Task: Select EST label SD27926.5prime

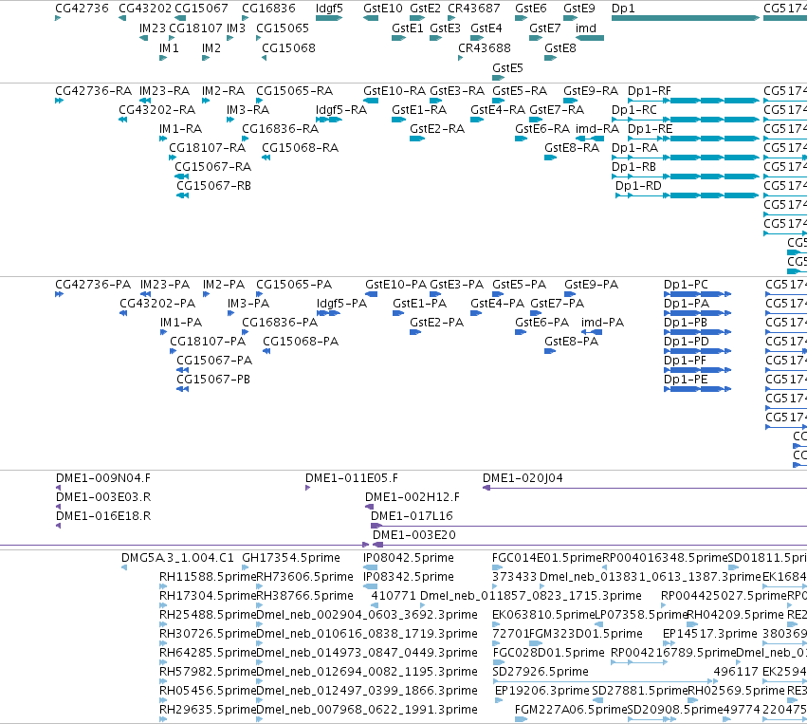Action: (541, 672)
